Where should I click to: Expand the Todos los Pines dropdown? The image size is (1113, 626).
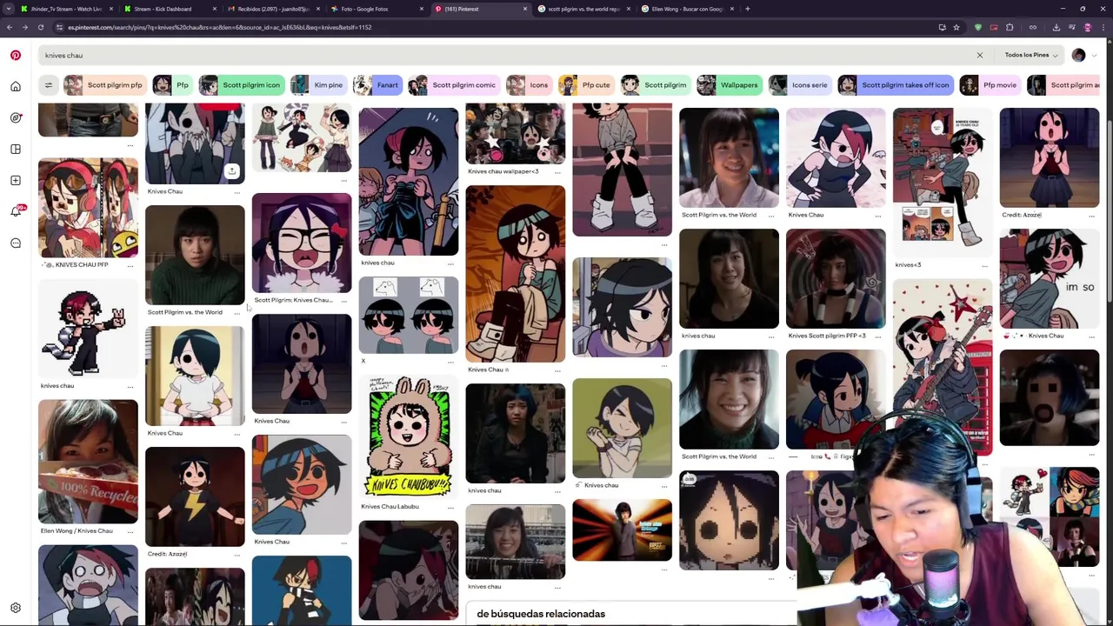click(x=1031, y=55)
